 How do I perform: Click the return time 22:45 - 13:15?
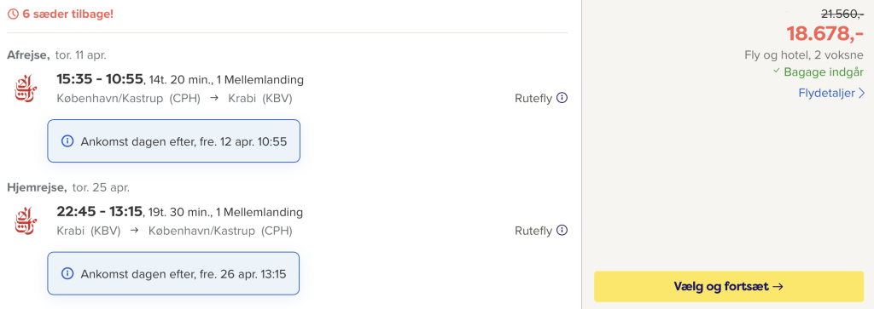click(x=99, y=212)
